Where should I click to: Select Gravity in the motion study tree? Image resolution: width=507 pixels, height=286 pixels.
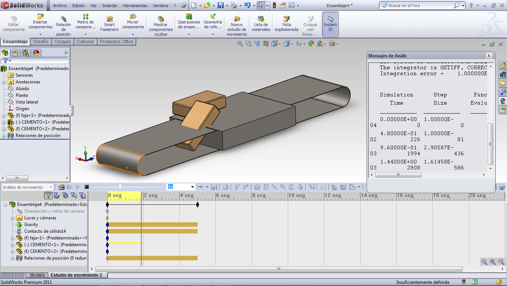[x=31, y=225]
